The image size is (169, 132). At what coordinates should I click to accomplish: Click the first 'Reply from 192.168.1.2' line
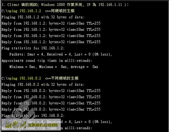coord(51,23)
